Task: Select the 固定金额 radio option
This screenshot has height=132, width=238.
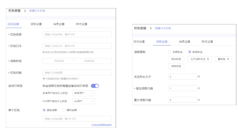Action: [44, 110]
